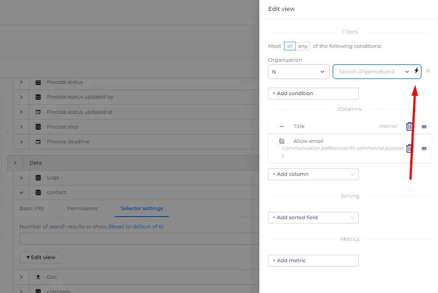Select the 'any' conditions toggle
The image size is (438, 293).
click(303, 46)
